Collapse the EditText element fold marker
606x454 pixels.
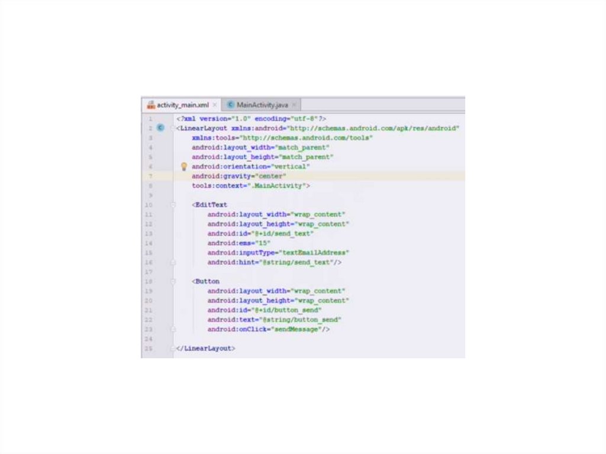point(173,205)
